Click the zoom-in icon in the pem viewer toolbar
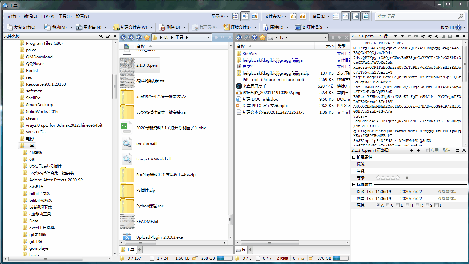Image resolution: width=469 pixels, height=264 pixels. (423, 36)
